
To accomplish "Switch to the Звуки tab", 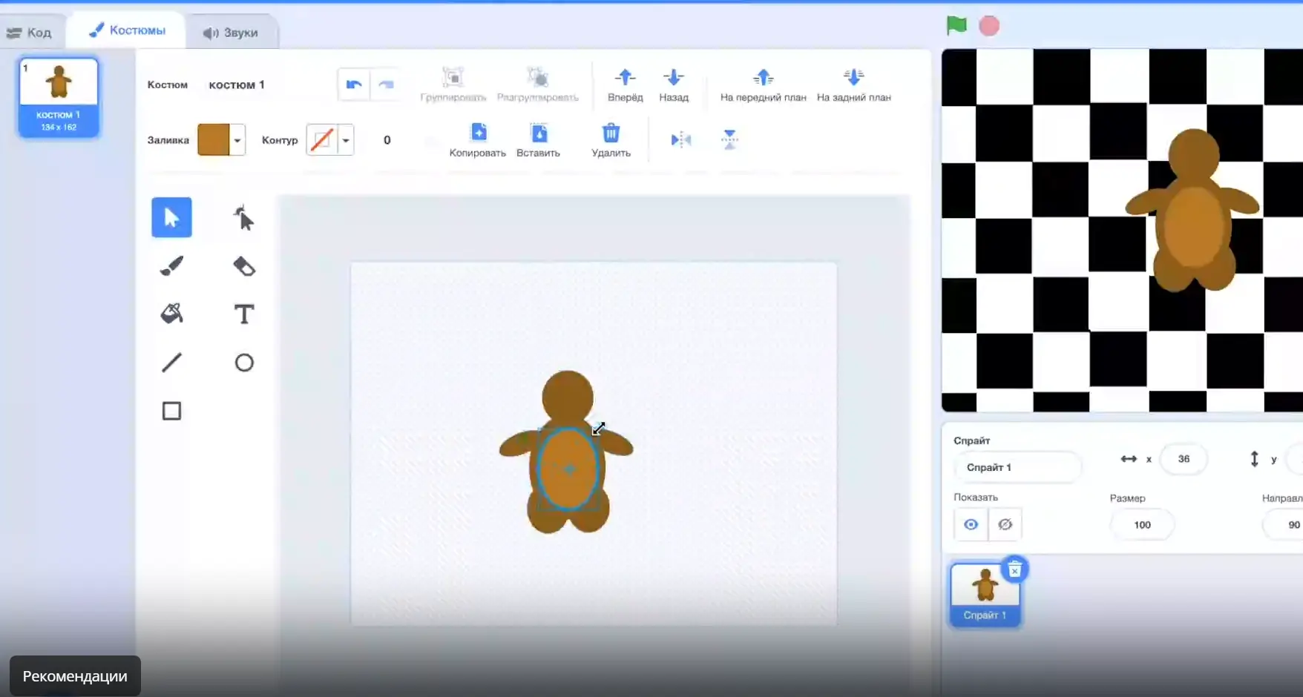I will point(231,33).
